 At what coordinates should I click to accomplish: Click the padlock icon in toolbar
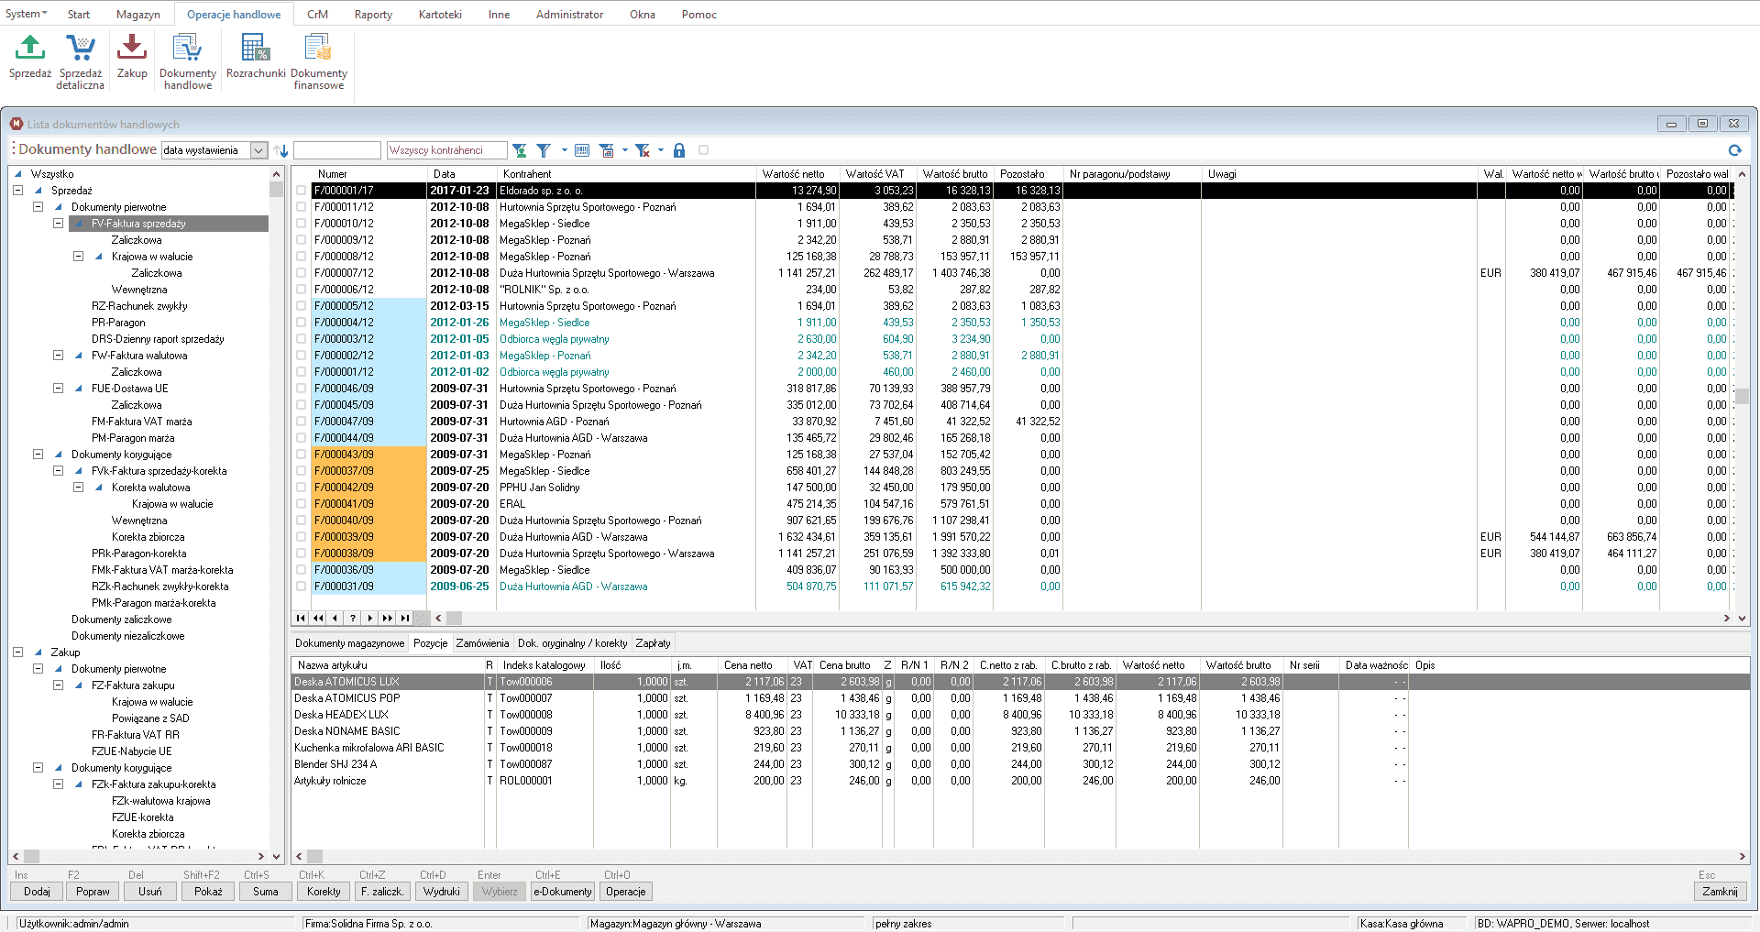click(x=679, y=150)
